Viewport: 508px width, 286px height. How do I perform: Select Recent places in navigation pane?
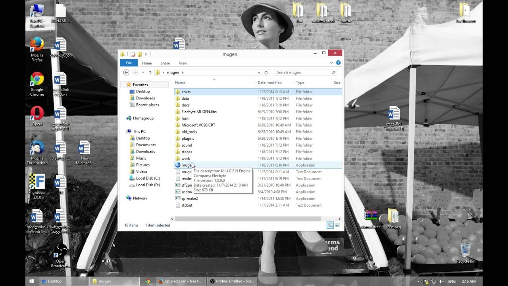click(147, 105)
